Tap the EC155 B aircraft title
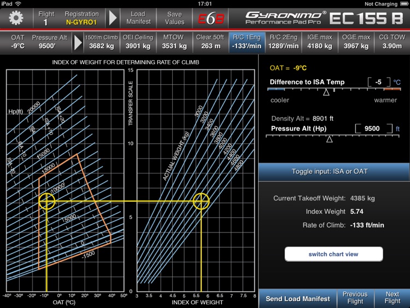Image resolution: width=410 pixels, height=308 pixels. point(366,18)
